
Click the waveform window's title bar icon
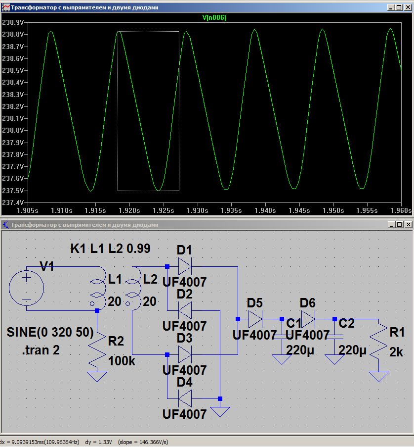pyautogui.click(x=5, y=7)
